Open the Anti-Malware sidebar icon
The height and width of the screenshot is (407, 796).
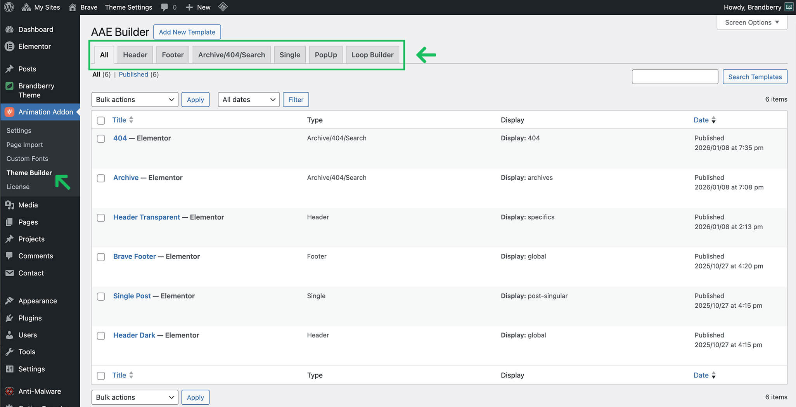coord(9,391)
